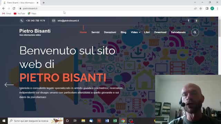
Task: Close the Pietro Bisanti browser tab
Action: (x=38, y=3)
